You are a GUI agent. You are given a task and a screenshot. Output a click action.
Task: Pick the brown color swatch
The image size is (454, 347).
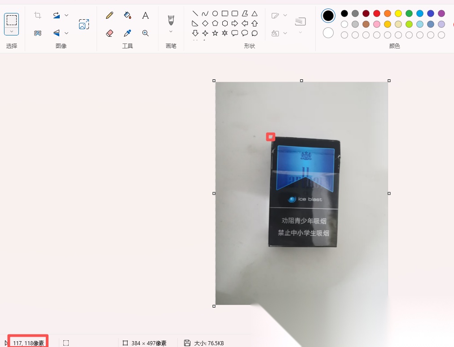tap(366, 24)
